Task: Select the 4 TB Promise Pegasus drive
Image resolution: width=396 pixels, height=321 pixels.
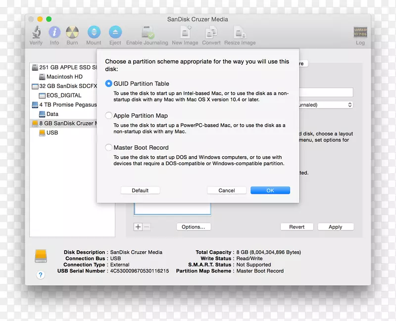Action: point(68,104)
